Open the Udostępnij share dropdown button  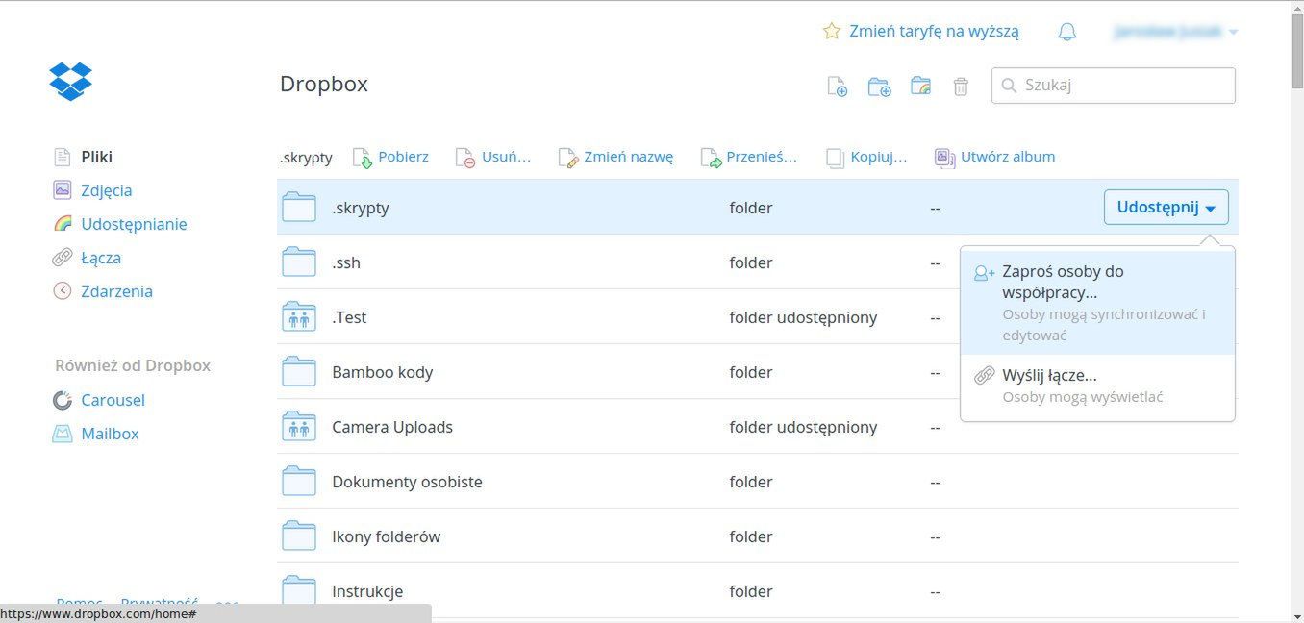(x=1166, y=208)
